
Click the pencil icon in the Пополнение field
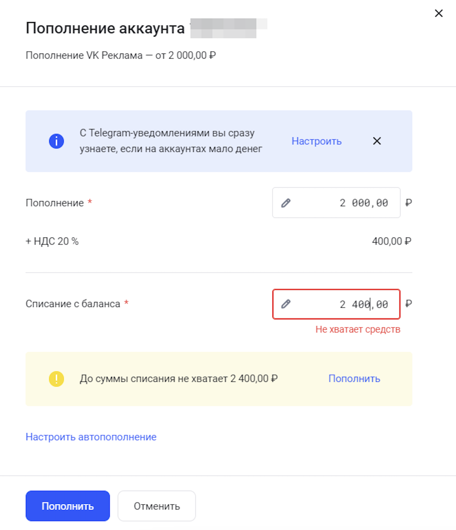(286, 203)
